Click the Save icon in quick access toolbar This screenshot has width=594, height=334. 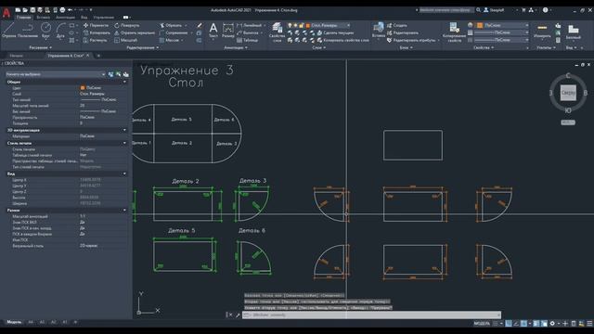[x=32, y=10]
